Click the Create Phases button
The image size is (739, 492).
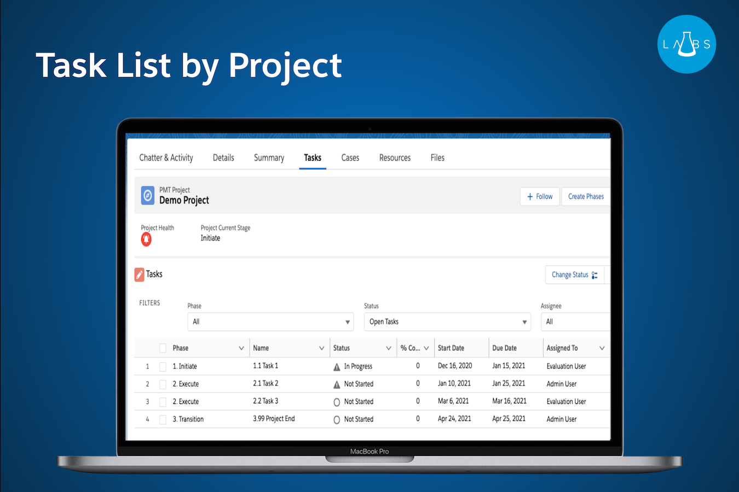586,196
